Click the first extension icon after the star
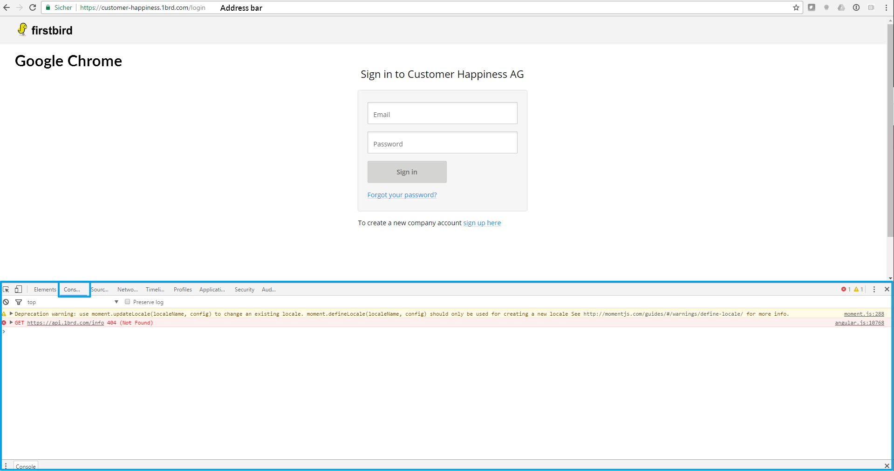 (x=812, y=7)
